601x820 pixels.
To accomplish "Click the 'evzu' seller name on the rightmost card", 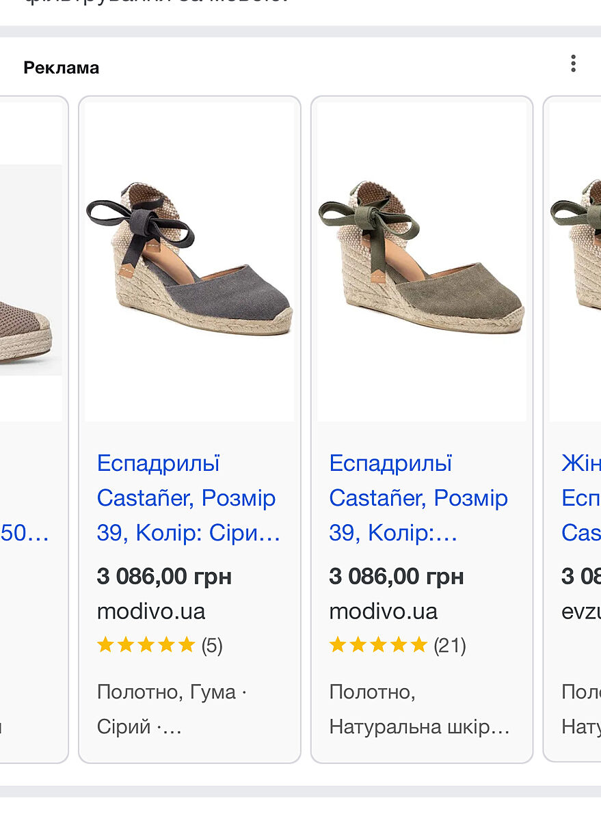I will [x=580, y=611].
